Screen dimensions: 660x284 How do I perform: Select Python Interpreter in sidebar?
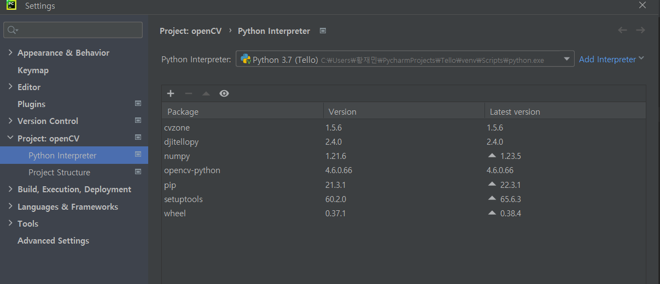point(74,155)
